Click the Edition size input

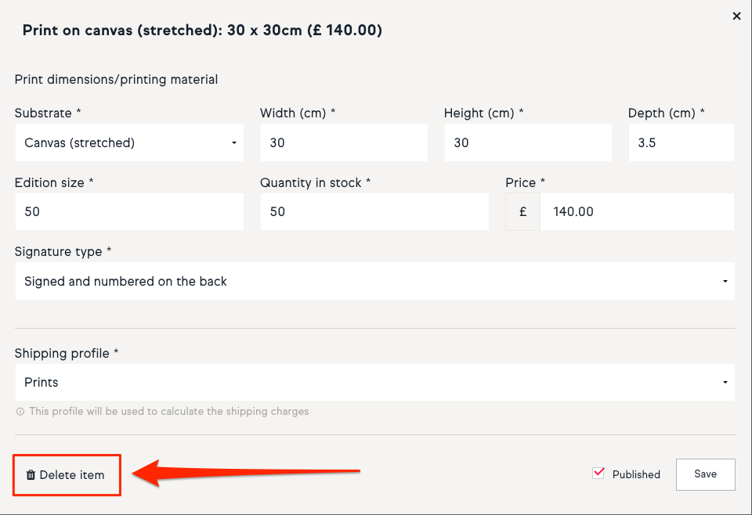pos(129,212)
